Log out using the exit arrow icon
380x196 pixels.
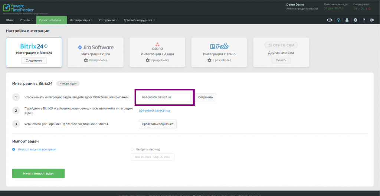[x=372, y=20]
